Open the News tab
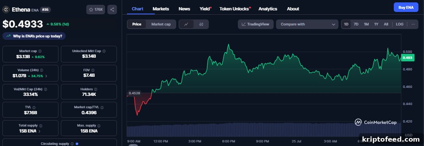This screenshot has height=146, width=424. click(x=185, y=9)
